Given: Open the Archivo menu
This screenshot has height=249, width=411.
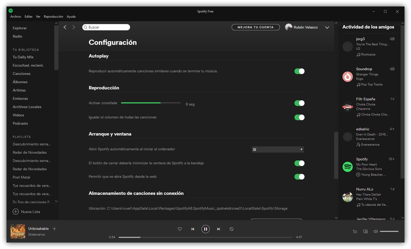Looking at the screenshot, I should (16, 17).
